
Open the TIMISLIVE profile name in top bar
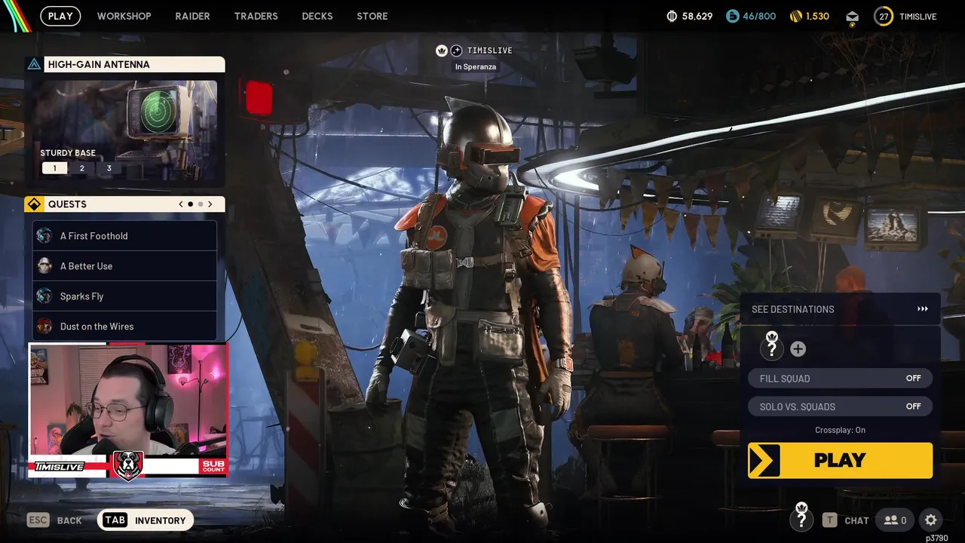(x=918, y=16)
